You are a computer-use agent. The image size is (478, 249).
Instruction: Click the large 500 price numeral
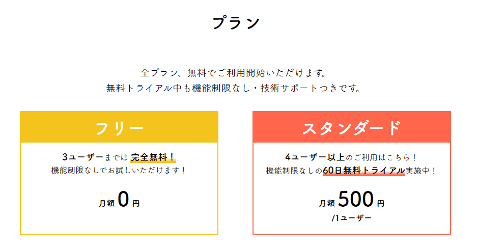tap(356, 200)
